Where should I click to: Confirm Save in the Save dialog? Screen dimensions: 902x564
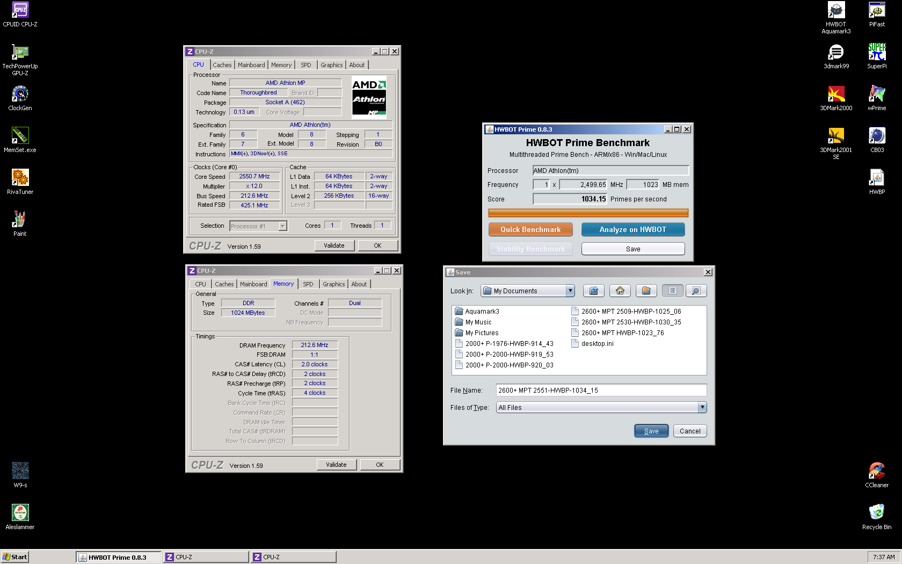(x=651, y=431)
